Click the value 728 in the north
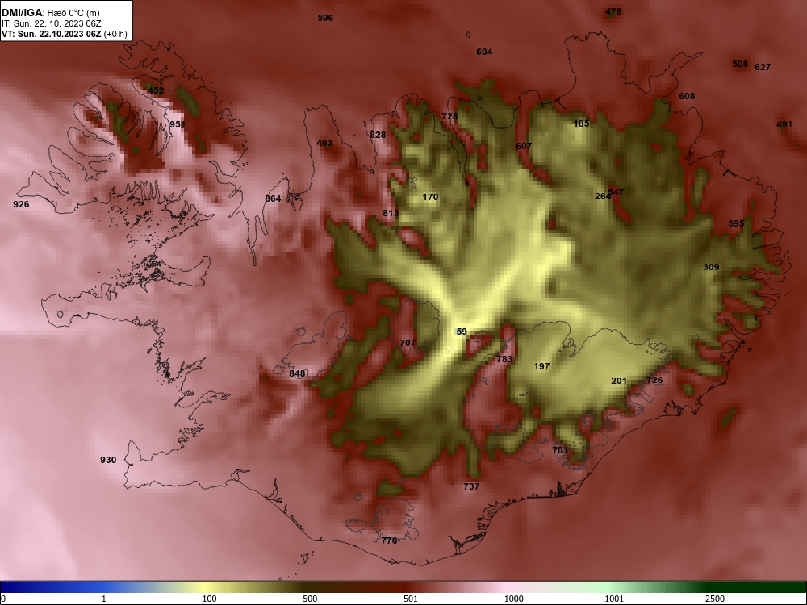The image size is (807, 605). coord(449,116)
